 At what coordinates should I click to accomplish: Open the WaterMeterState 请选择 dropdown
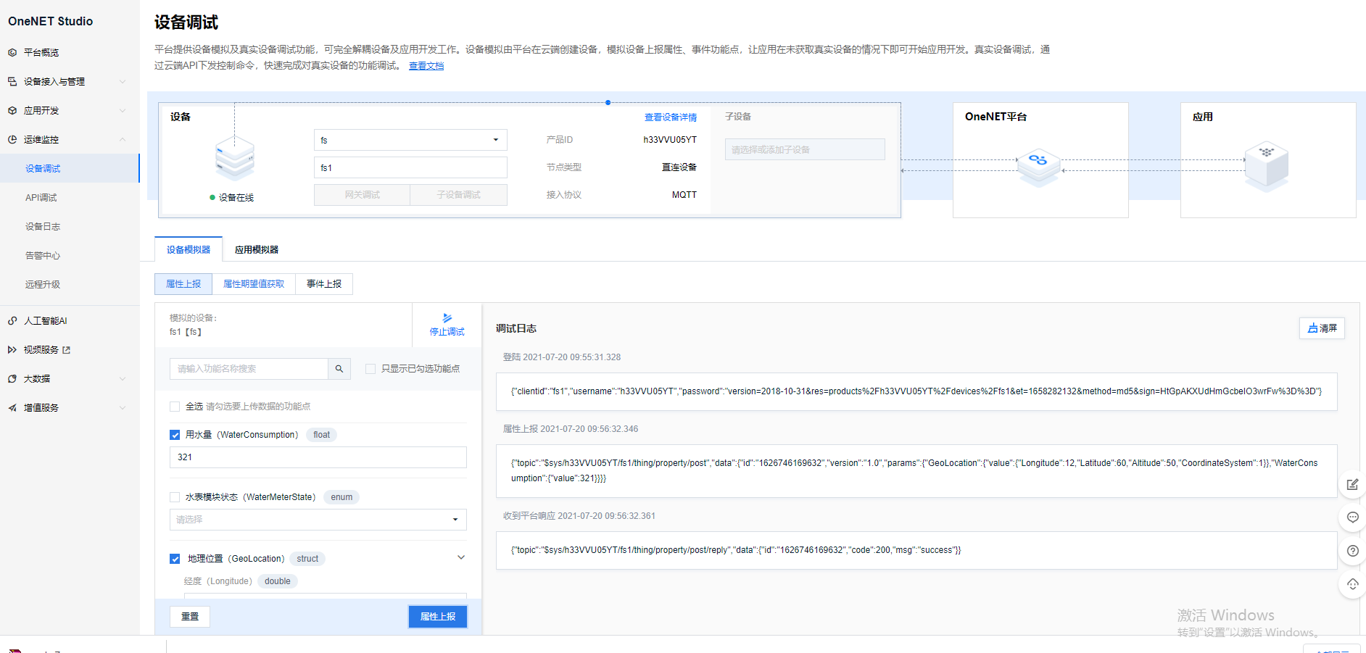tap(318, 520)
